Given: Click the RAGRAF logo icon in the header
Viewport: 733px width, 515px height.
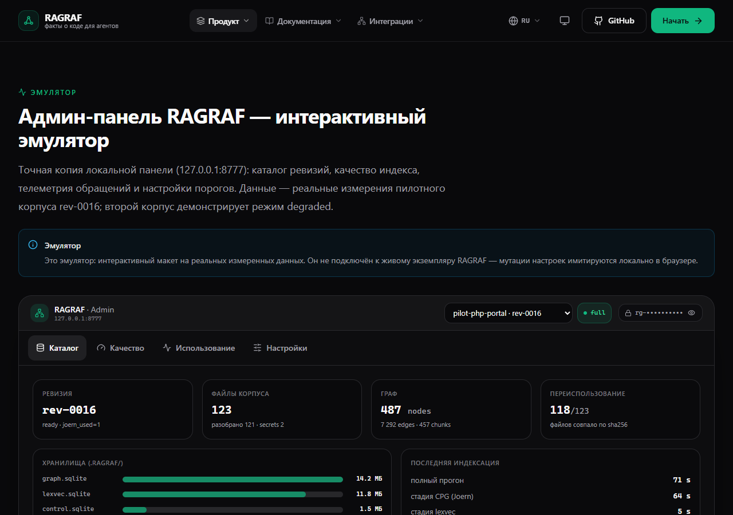Looking at the screenshot, I should 29,21.
